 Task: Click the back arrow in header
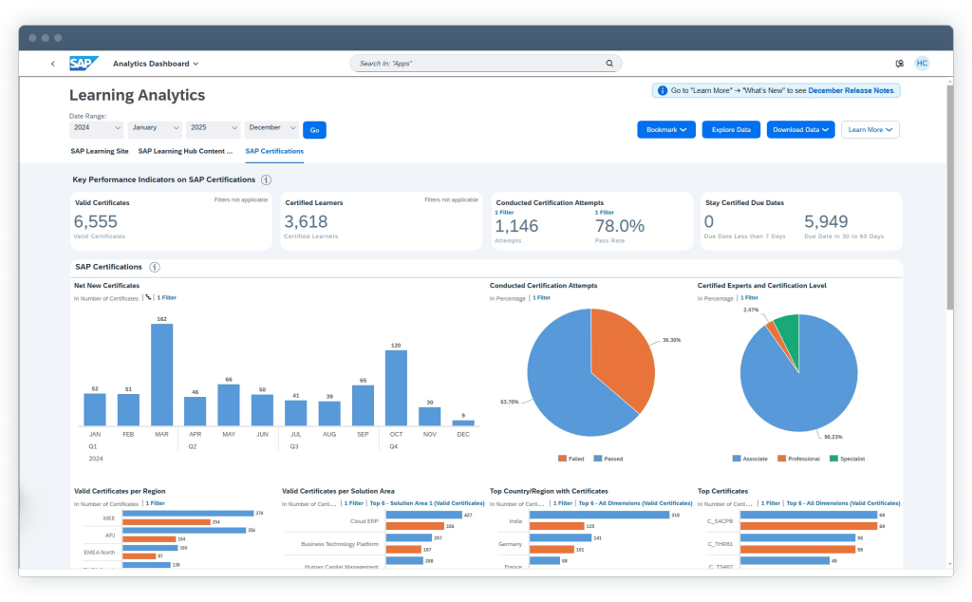pyautogui.click(x=53, y=64)
